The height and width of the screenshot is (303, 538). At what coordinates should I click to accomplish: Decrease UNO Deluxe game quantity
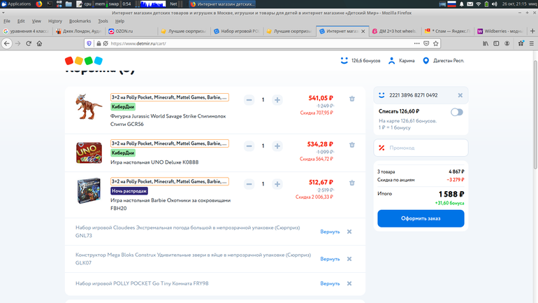click(x=249, y=146)
